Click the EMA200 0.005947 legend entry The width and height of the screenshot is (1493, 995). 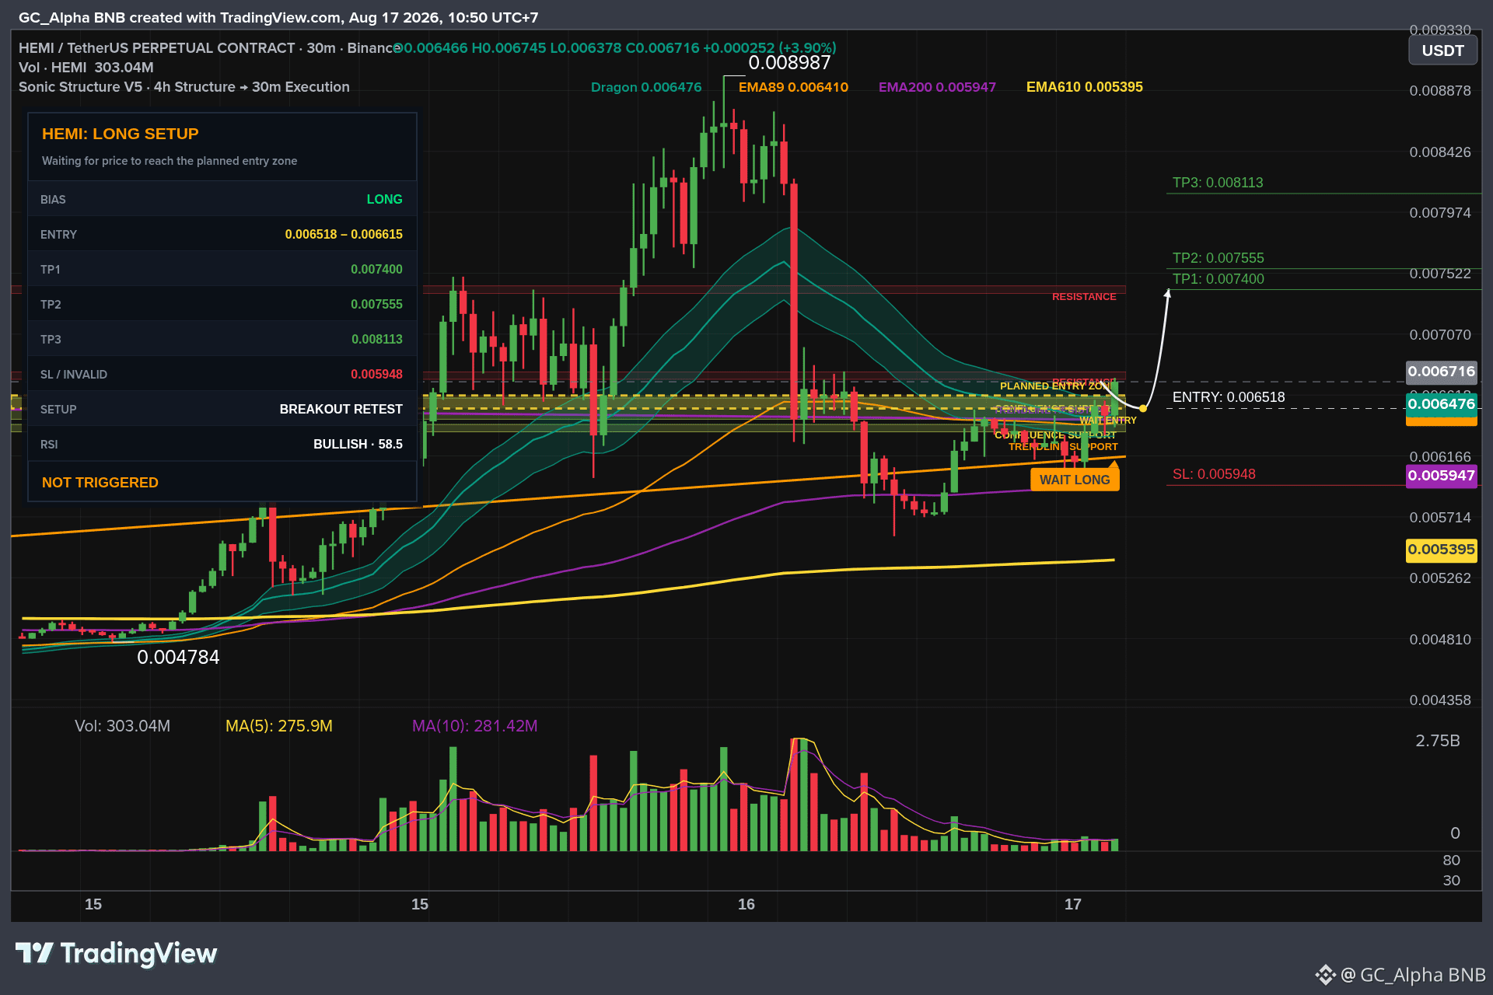point(937,87)
